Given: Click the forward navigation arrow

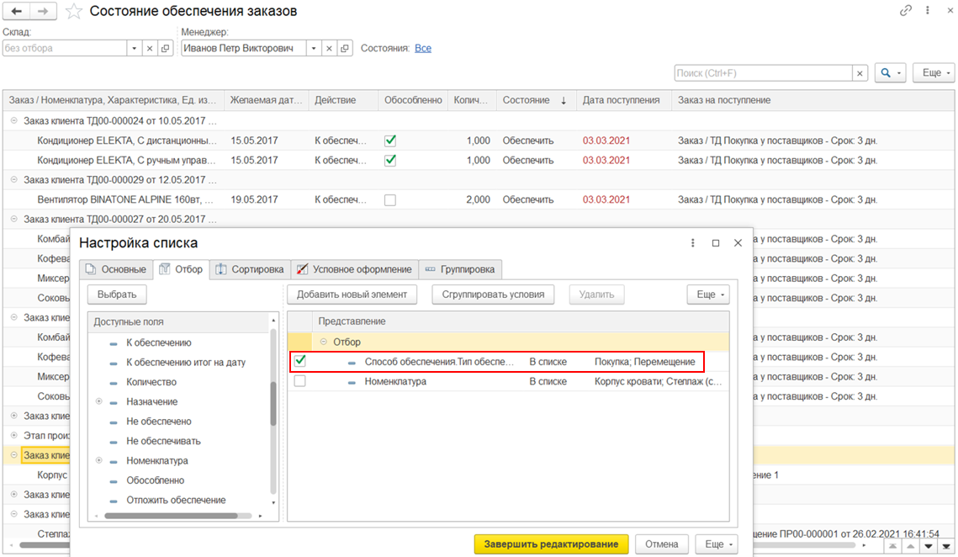Looking at the screenshot, I should click(x=44, y=12).
